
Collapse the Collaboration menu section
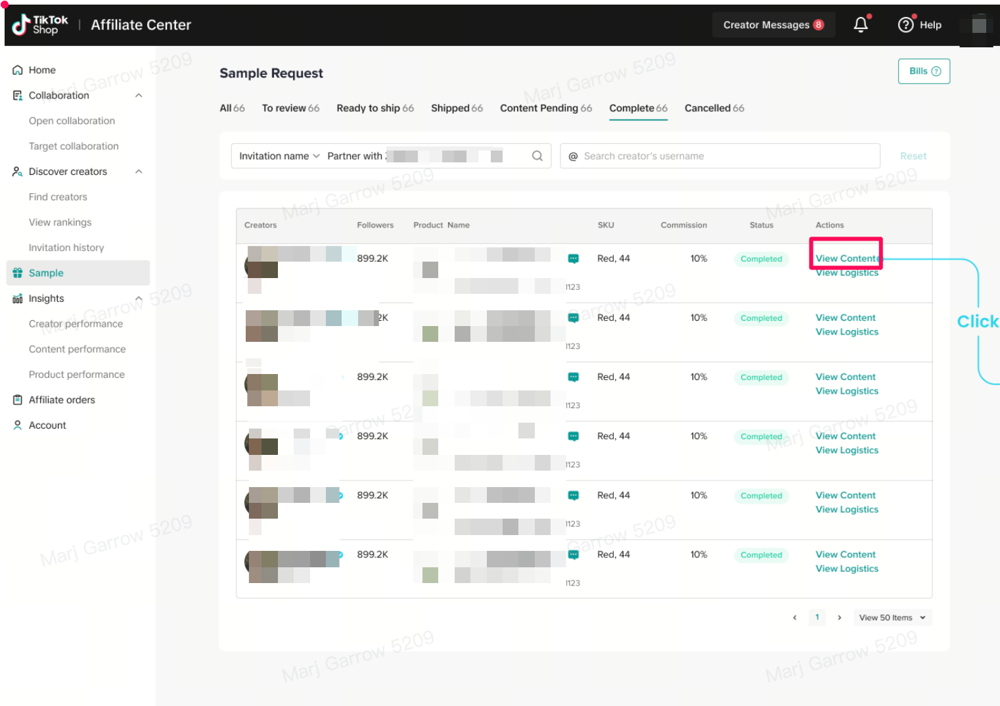(x=139, y=95)
